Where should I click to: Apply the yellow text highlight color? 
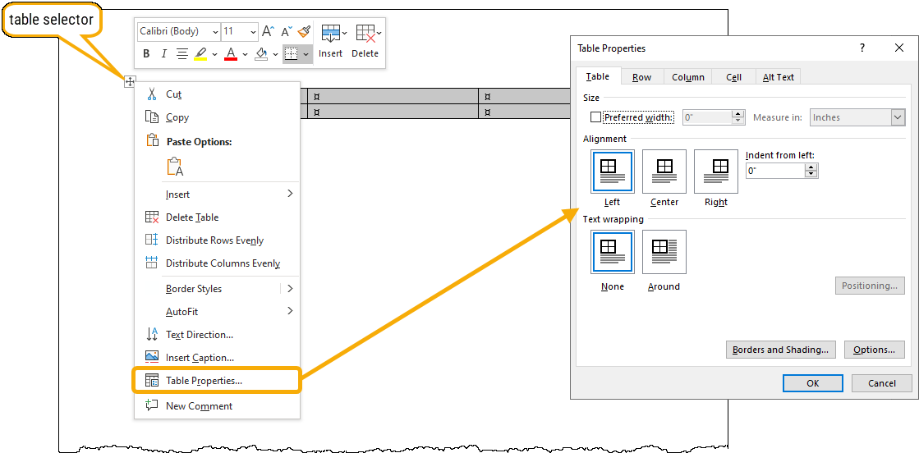coord(200,54)
